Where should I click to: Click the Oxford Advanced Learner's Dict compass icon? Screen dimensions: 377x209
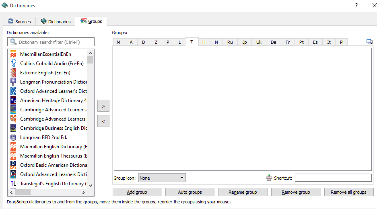click(x=13, y=91)
